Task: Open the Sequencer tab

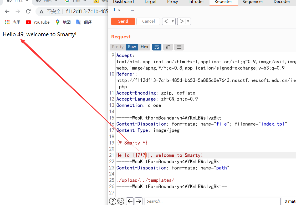Action: pyautogui.click(x=253, y=2)
